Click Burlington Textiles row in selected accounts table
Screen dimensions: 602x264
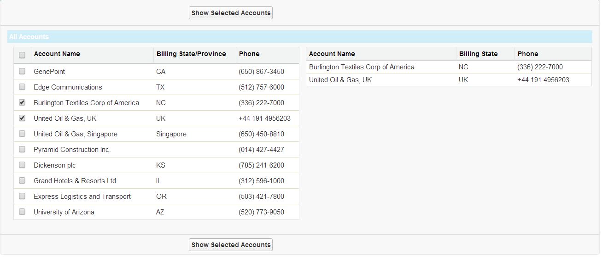click(x=362, y=67)
